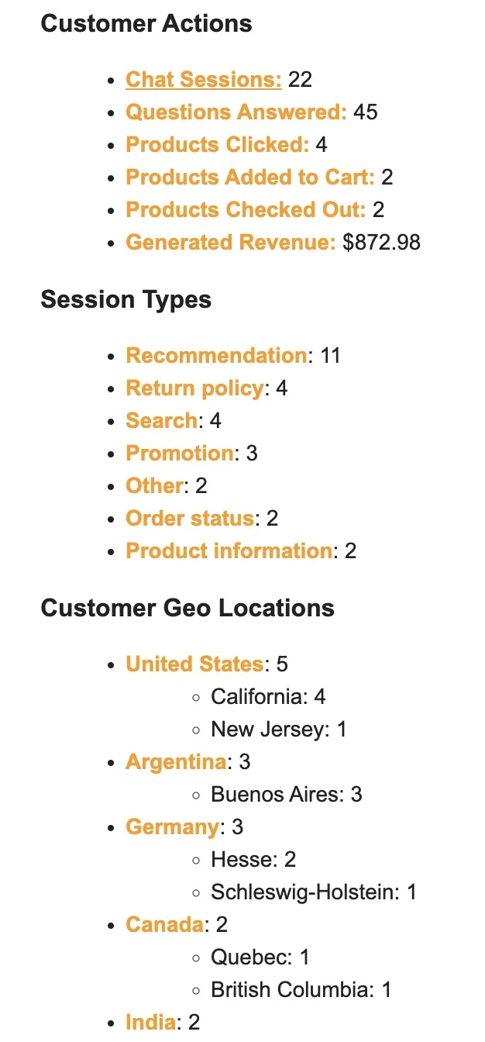485x1042 pixels.
Task: Click the Other session type link
Action: 154,486
